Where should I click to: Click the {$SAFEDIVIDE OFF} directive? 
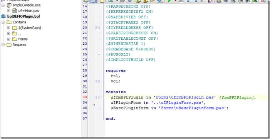click(x=127, y=17)
